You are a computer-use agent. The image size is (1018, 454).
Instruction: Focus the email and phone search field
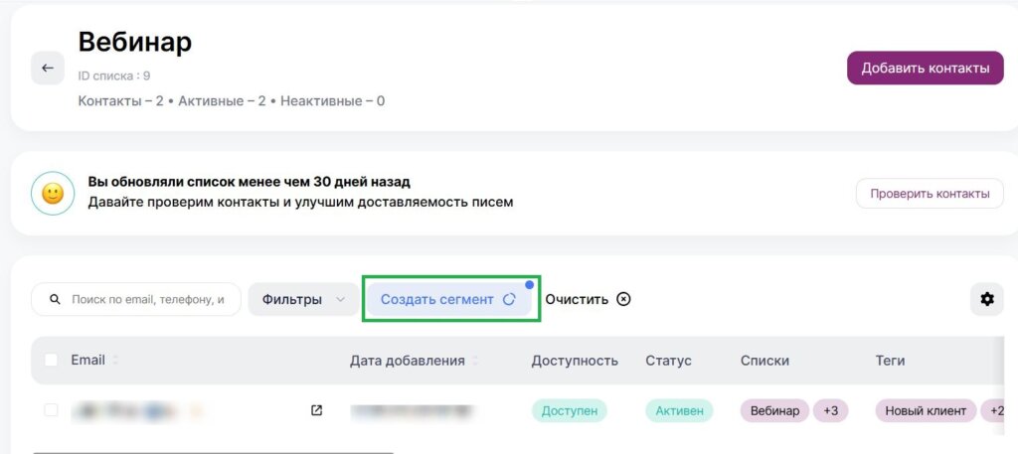(x=149, y=299)
